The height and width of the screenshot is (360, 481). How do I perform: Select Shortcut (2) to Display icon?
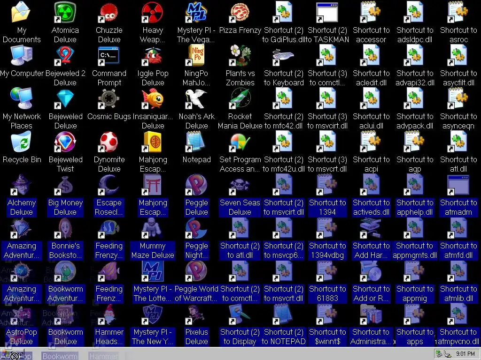240,315
